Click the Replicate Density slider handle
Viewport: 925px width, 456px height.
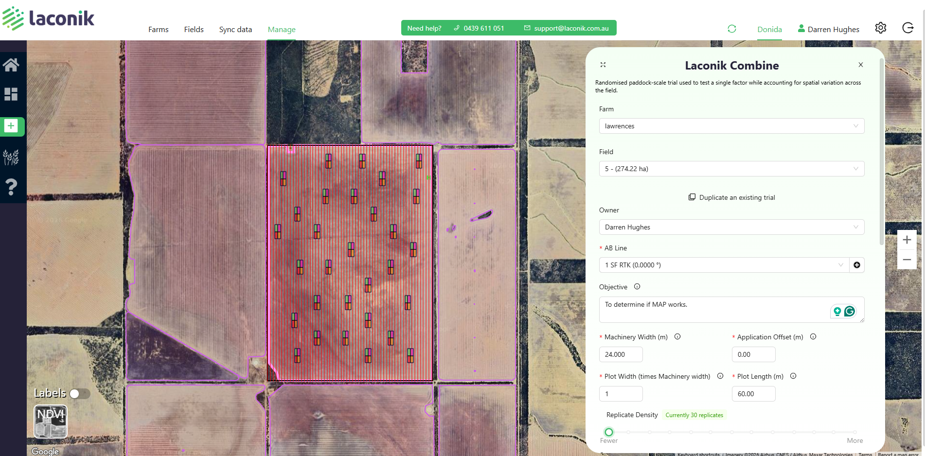pyautogui.click(x=609, y=432)
